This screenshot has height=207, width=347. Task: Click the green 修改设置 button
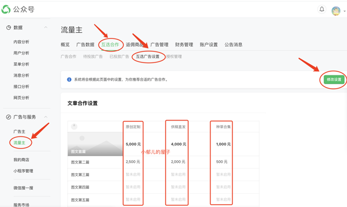click(x=334, y=79)
